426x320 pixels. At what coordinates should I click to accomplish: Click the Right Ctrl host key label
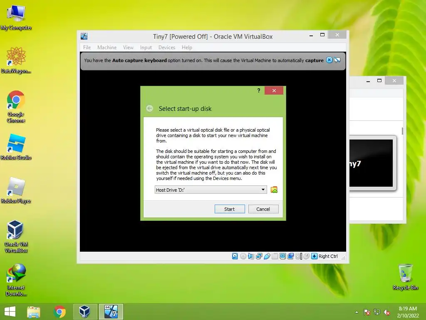[x=328, y=256]
